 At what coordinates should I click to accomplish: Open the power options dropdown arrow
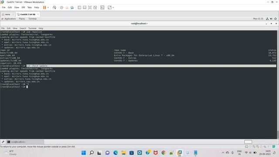(x=48, y=7)
